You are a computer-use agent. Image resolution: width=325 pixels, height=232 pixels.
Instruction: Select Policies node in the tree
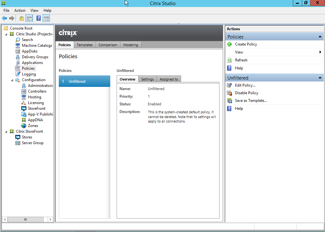[x=28, y=68]
